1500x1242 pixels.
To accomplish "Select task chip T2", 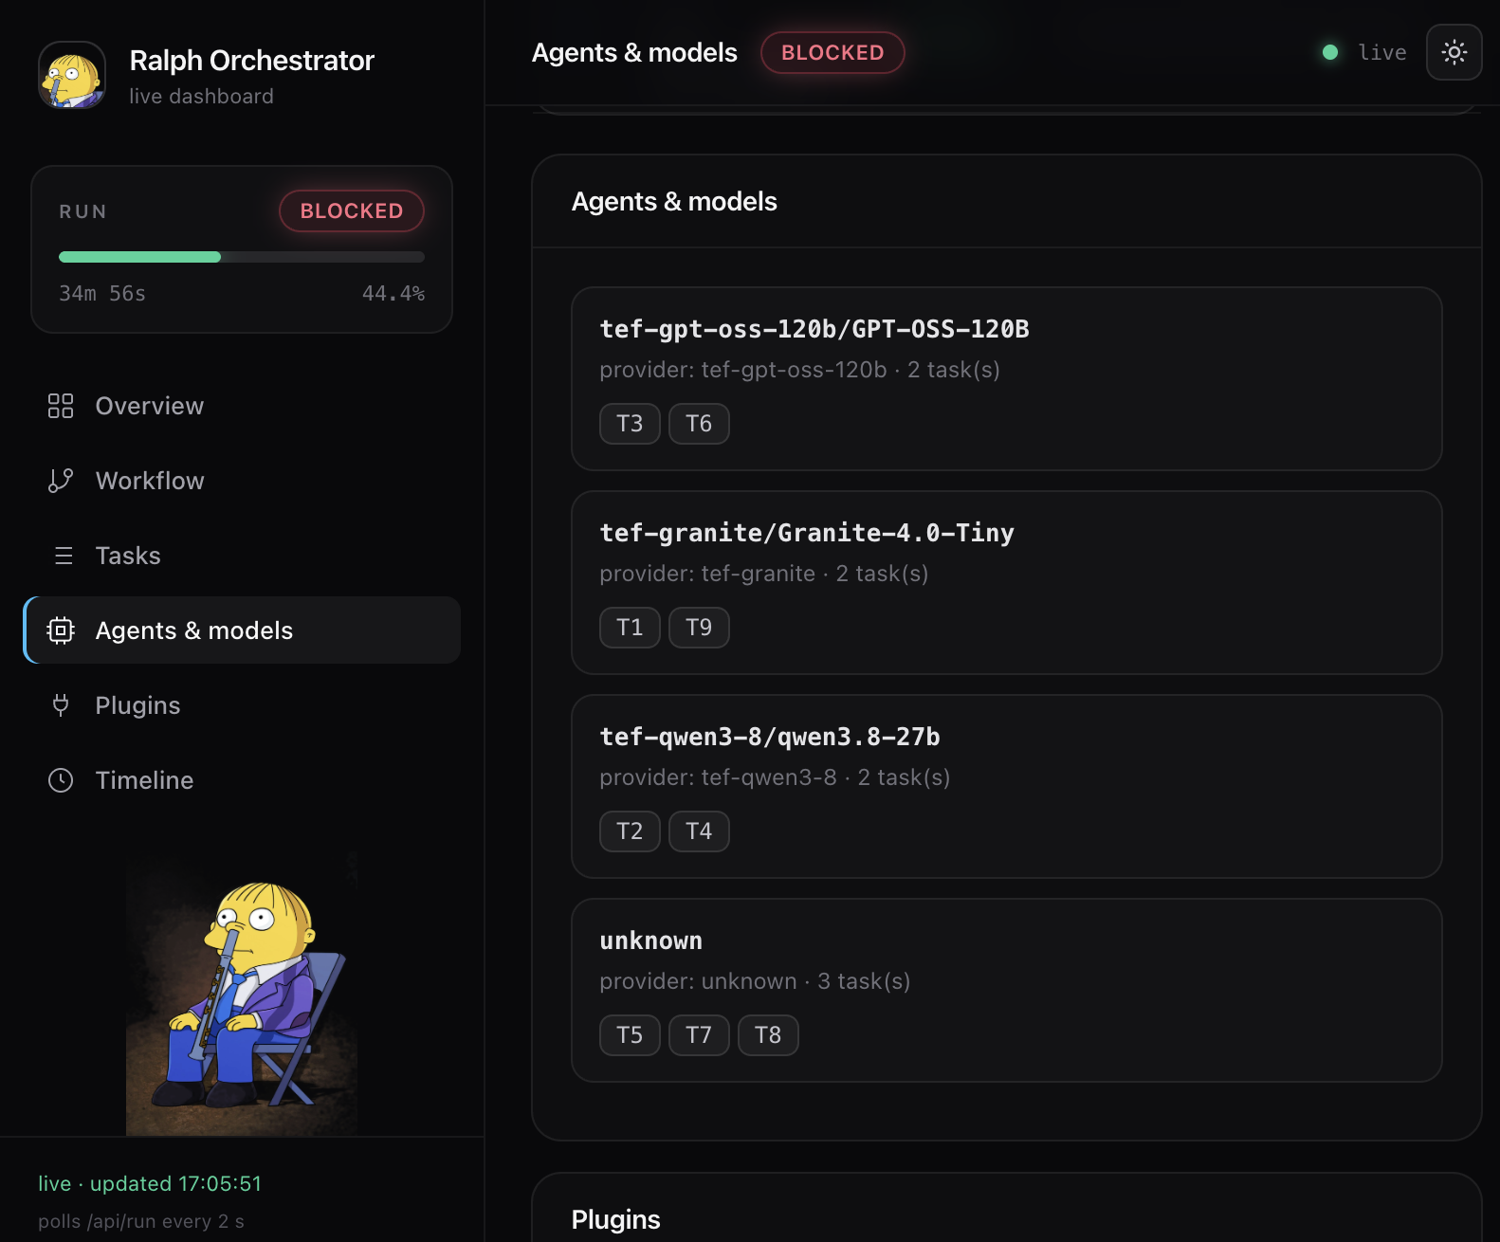I will 630,831.
